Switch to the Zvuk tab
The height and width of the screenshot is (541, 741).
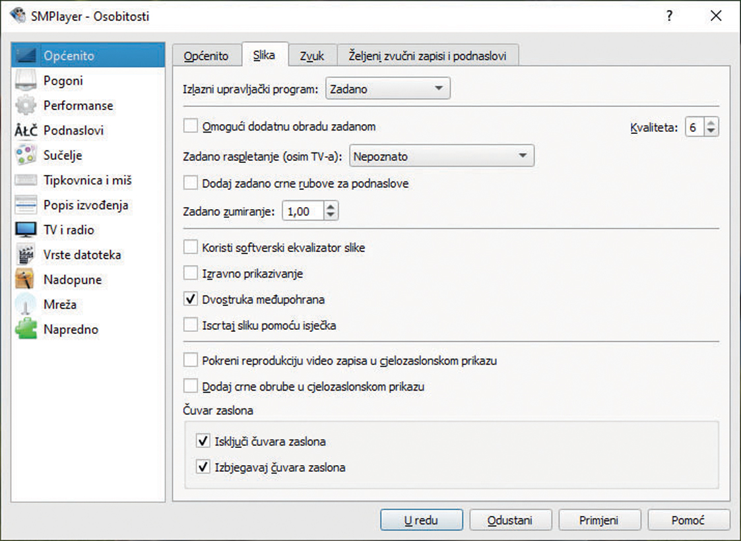(312, 56)
